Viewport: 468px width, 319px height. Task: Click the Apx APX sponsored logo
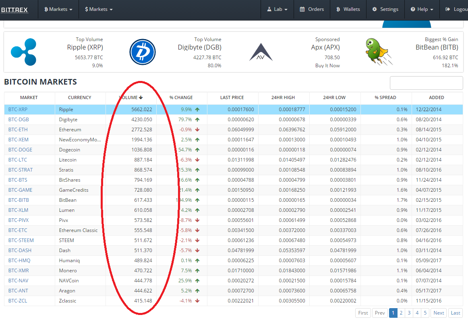click(261, 52)
